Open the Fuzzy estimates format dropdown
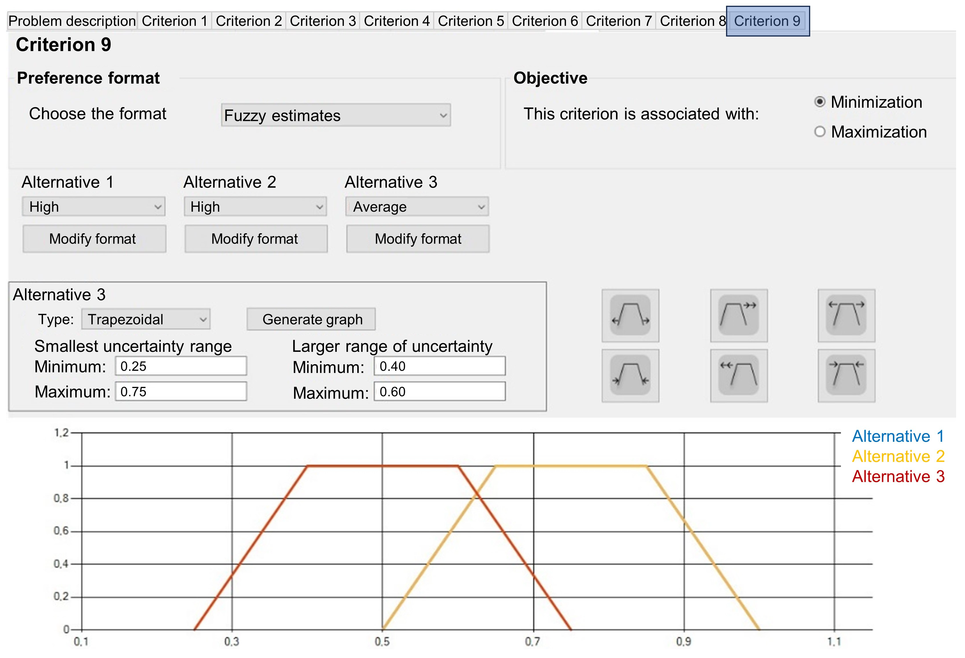The image size is (965, 658). pyautogui.click(x=335, y=115)
